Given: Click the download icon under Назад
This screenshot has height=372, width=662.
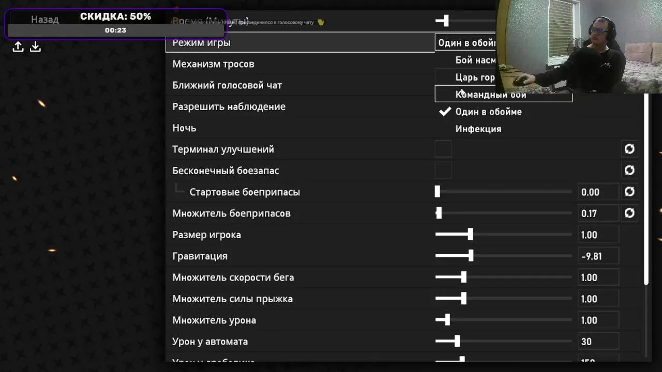Looking at the screenshot, I should point(35,47).
